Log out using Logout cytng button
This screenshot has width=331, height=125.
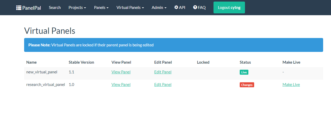click(x=229, y=8)
